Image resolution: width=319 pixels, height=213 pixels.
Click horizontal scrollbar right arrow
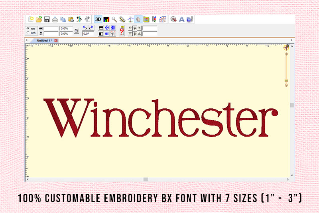coord(287,179)
